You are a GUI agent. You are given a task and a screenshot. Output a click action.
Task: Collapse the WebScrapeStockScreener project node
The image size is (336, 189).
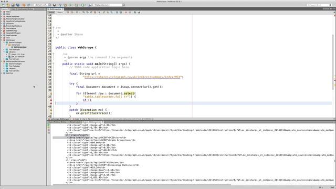pos(2,61)
